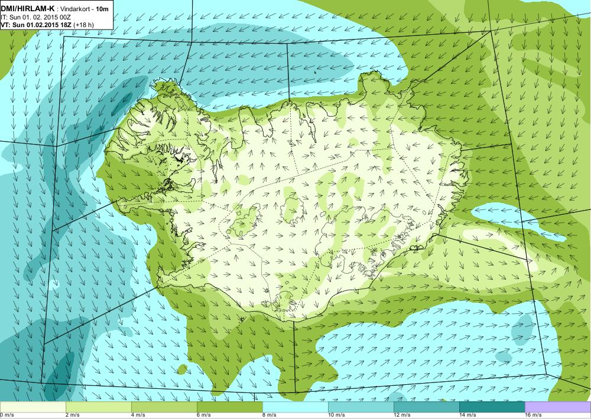Click the 'IT: Sun 01. 02. 2015 00Z' line

36,17
